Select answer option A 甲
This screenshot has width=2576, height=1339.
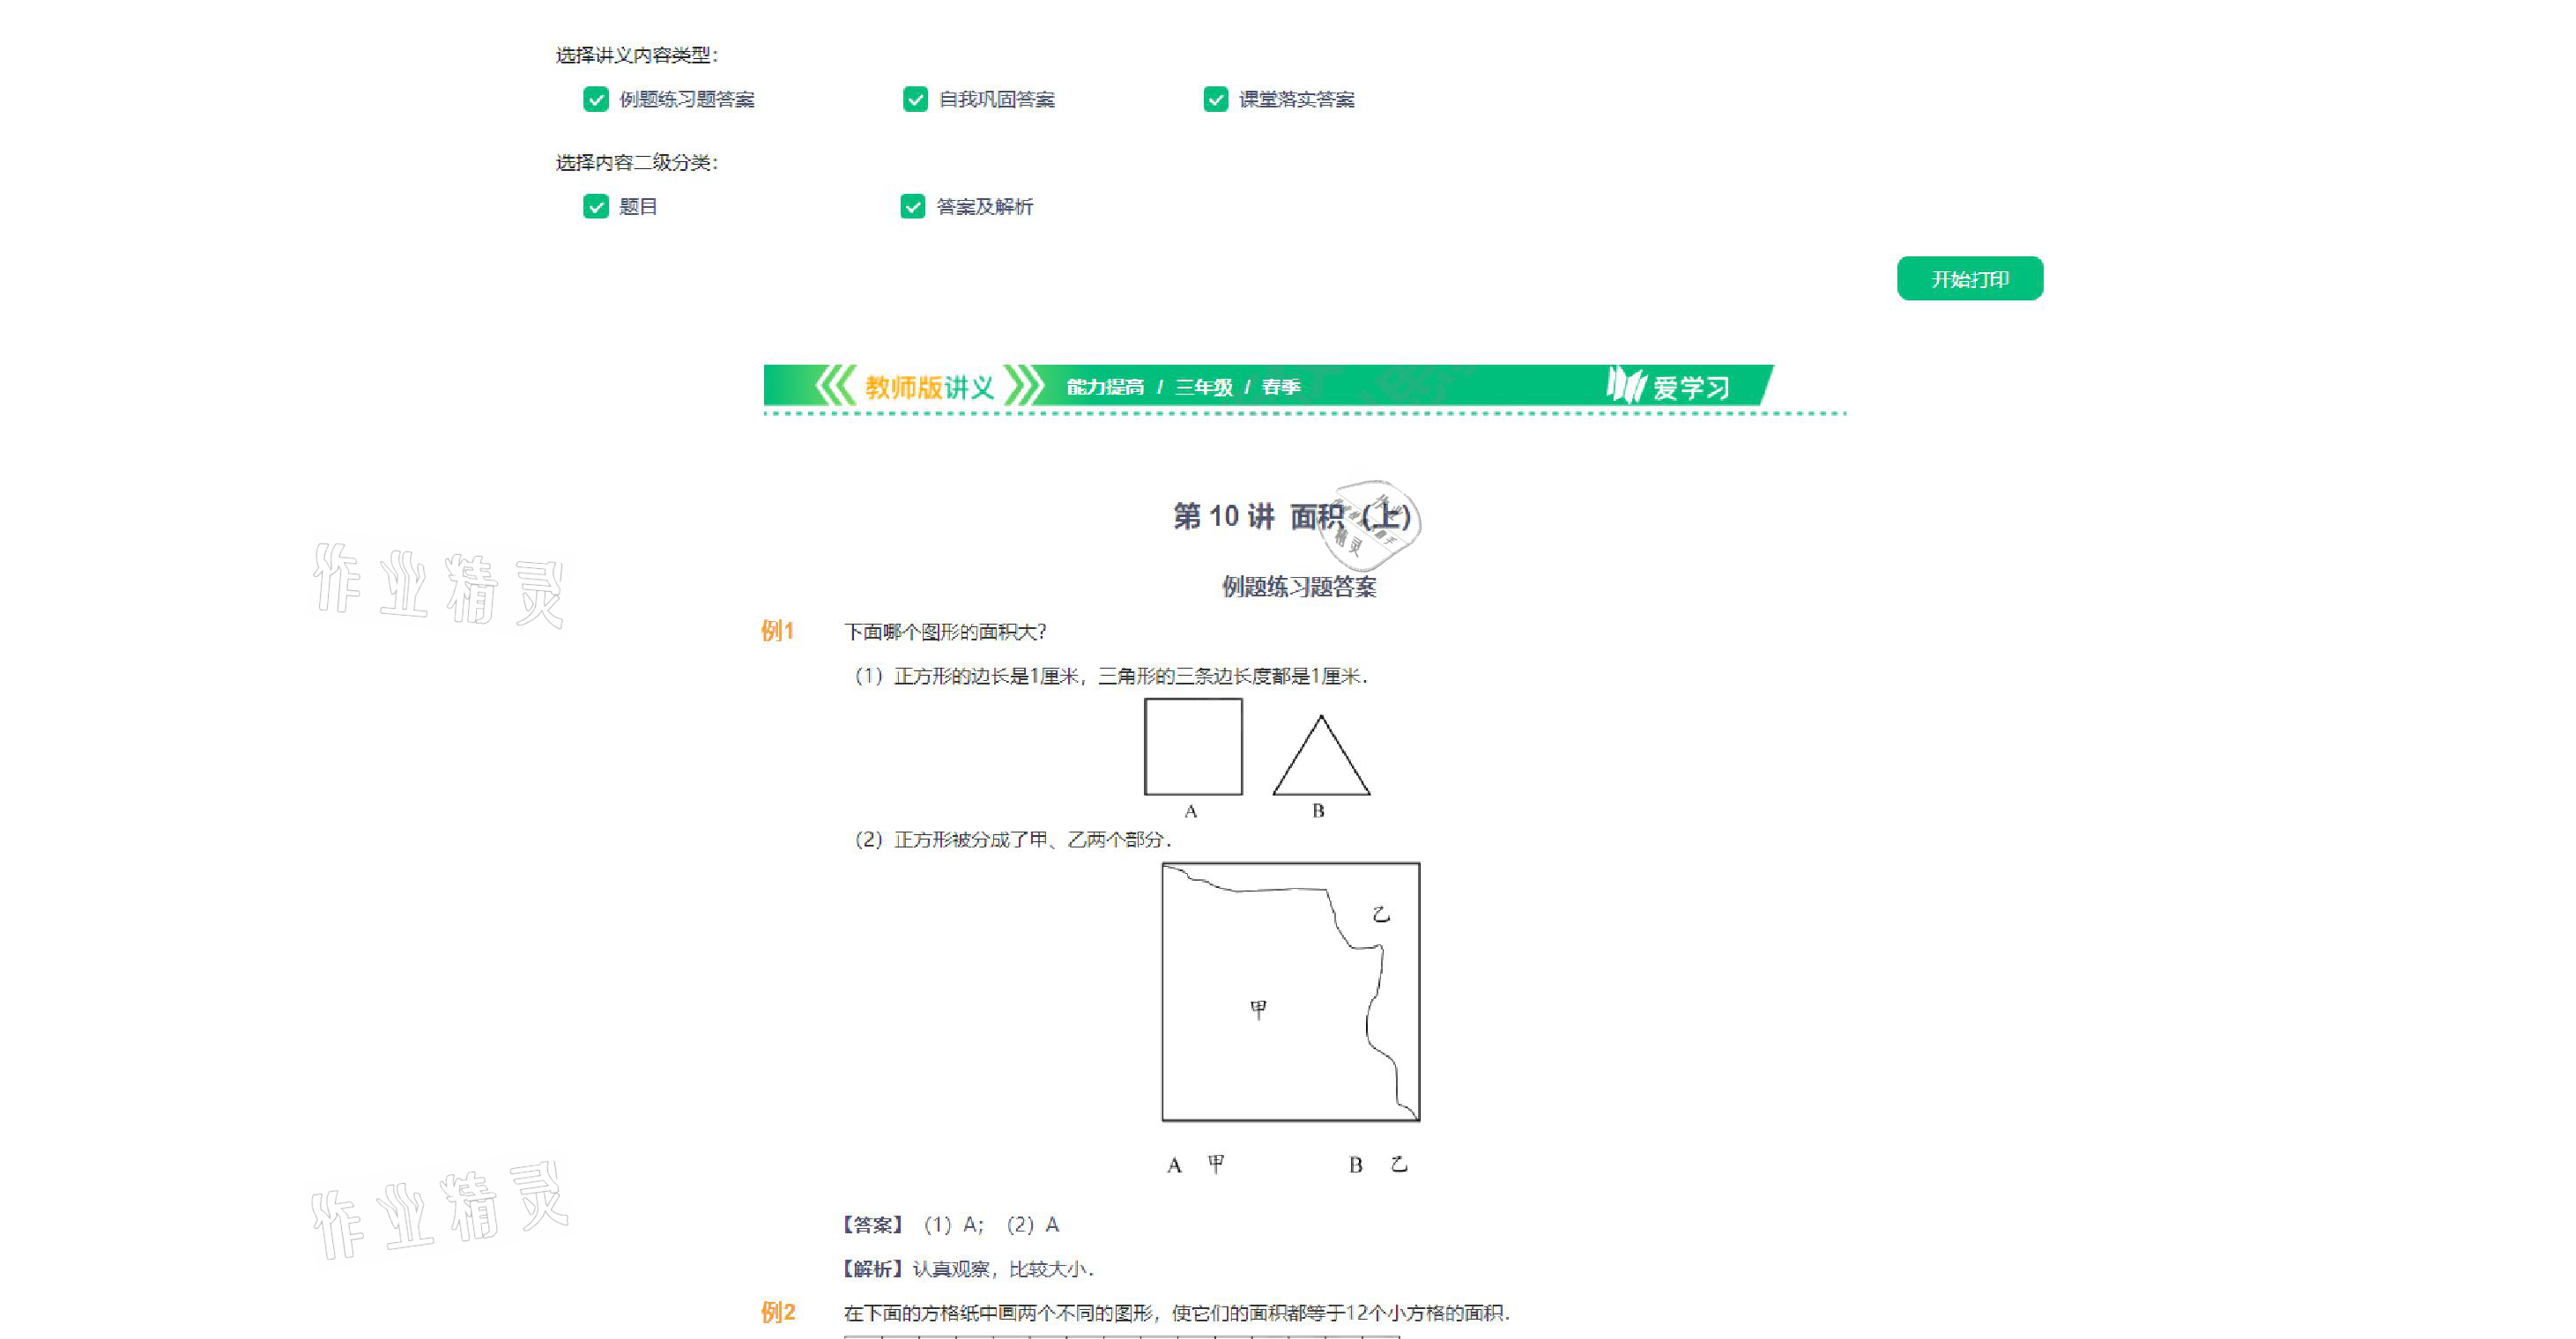(1195, 1164)
